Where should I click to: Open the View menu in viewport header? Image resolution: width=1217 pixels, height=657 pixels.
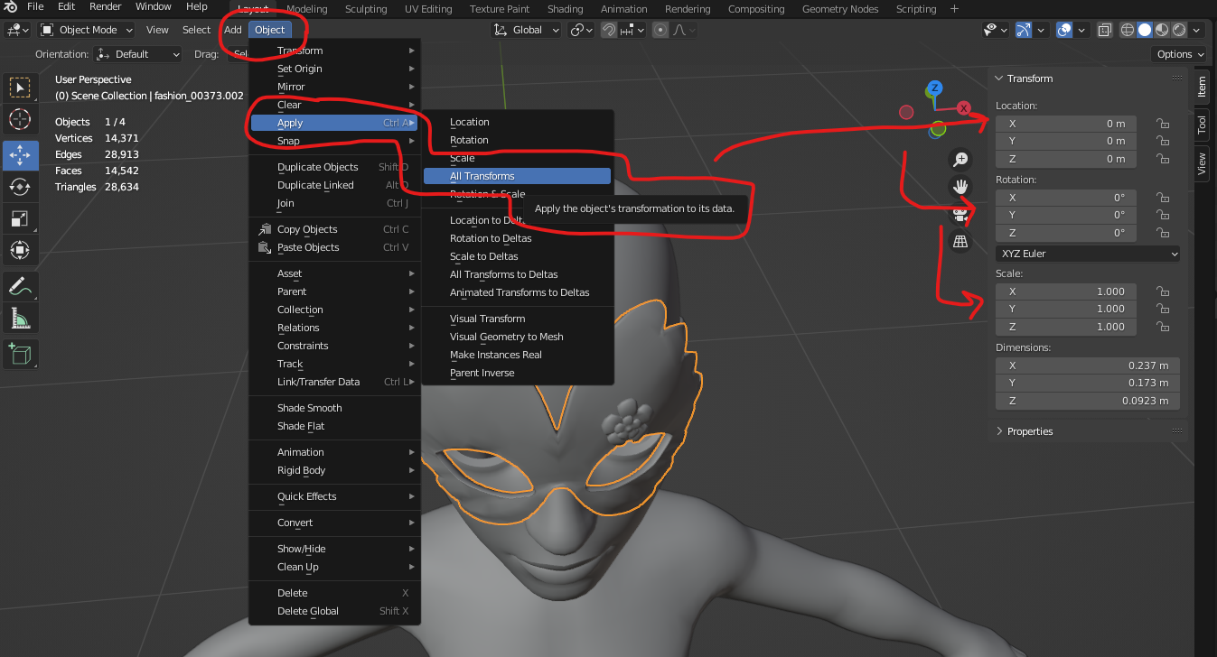pyautogui.click(x=157, y=30)
